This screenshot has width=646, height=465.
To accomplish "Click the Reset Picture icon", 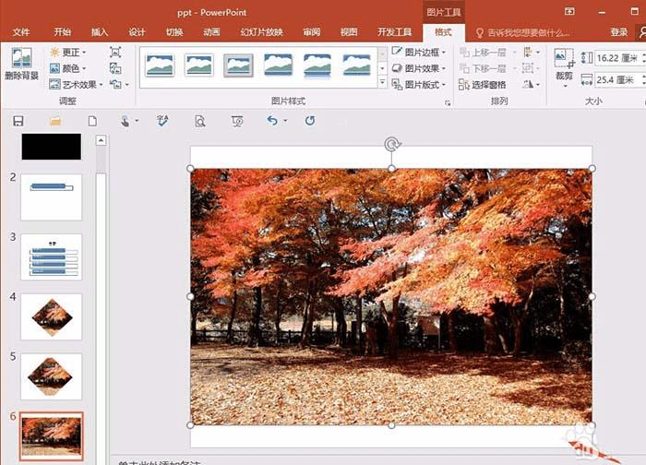I will click(115, 85).
